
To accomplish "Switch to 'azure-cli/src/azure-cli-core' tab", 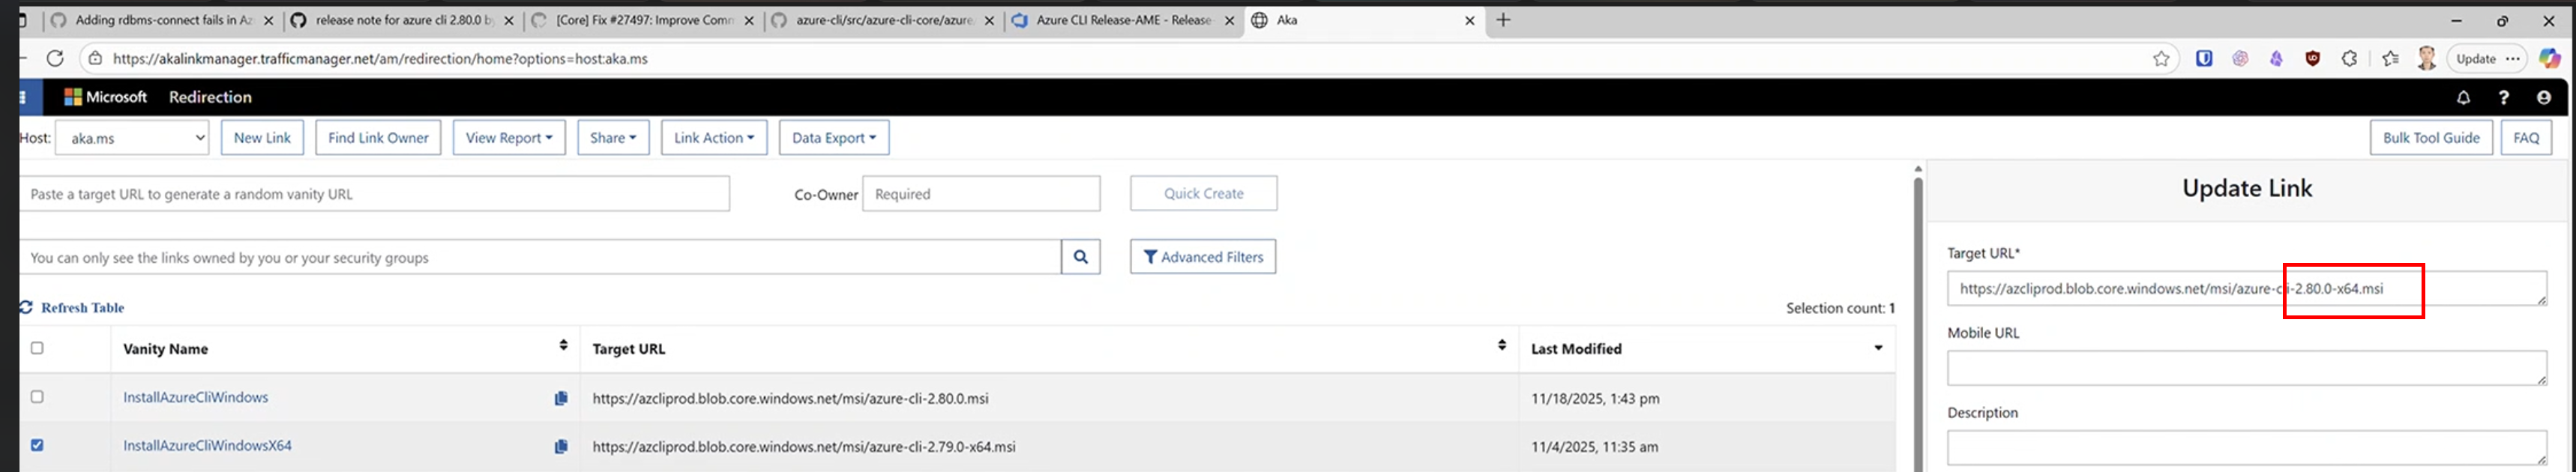I will 884,20.
